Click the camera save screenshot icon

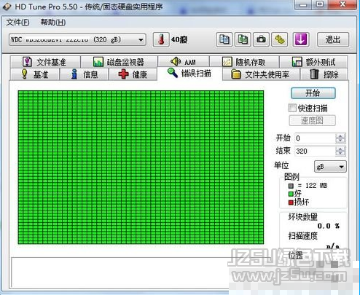tap(261, 39)
